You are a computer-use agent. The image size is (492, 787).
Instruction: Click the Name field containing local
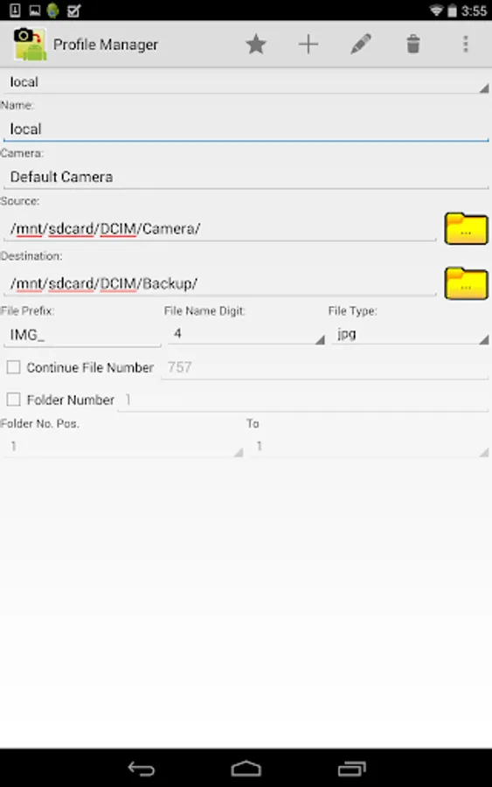tap(246, 129)
